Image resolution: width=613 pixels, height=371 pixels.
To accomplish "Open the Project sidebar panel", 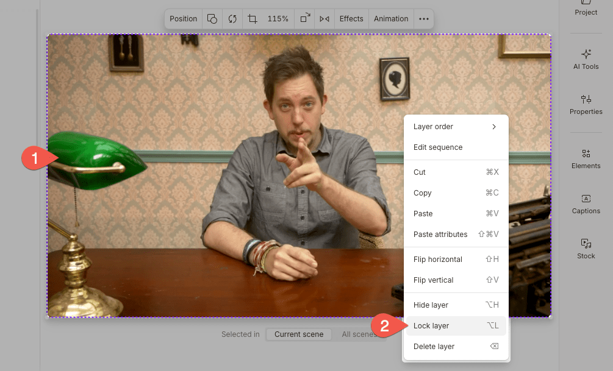I will 586,8.
